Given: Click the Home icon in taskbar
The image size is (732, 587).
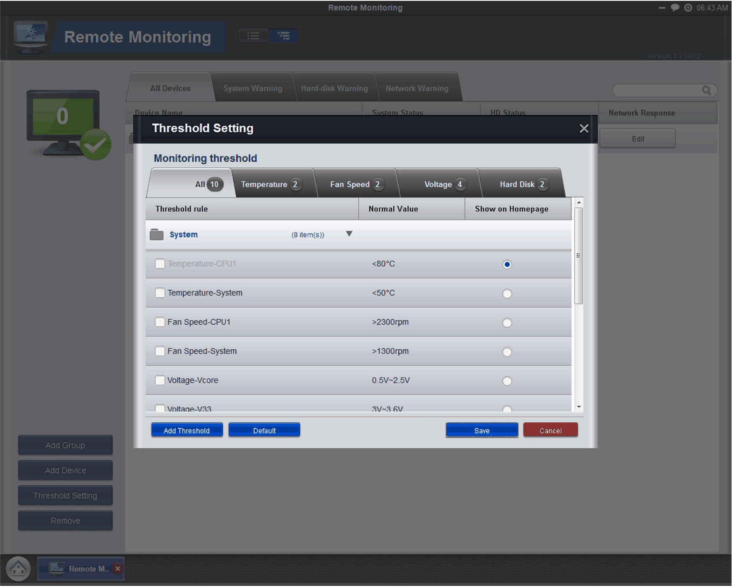Looking at the screenshot, I should [18, 568].
